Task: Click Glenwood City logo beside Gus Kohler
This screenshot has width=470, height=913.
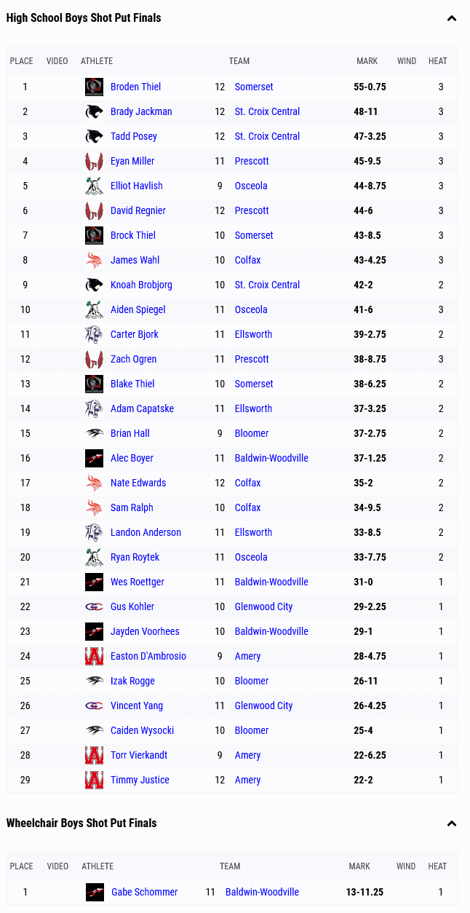Action: click(94, 606)
